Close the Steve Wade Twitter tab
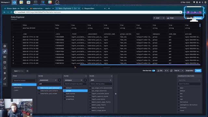This screenshot has width=208, height=117. (27, 8)
